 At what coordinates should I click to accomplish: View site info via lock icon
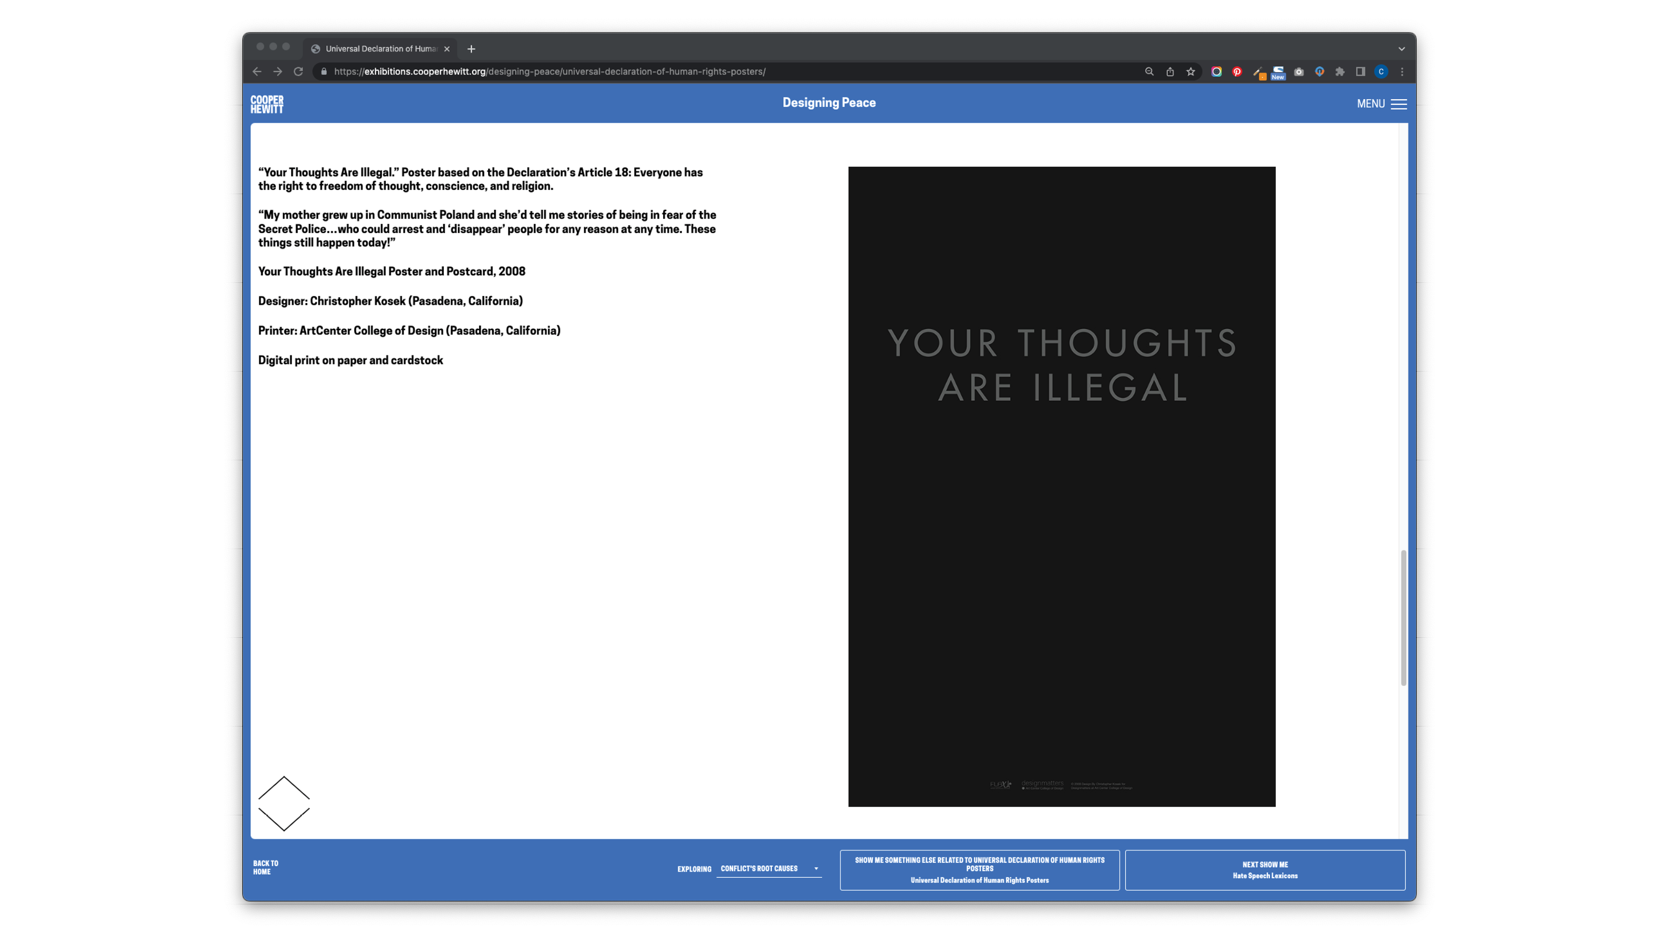tap(324, 71)
